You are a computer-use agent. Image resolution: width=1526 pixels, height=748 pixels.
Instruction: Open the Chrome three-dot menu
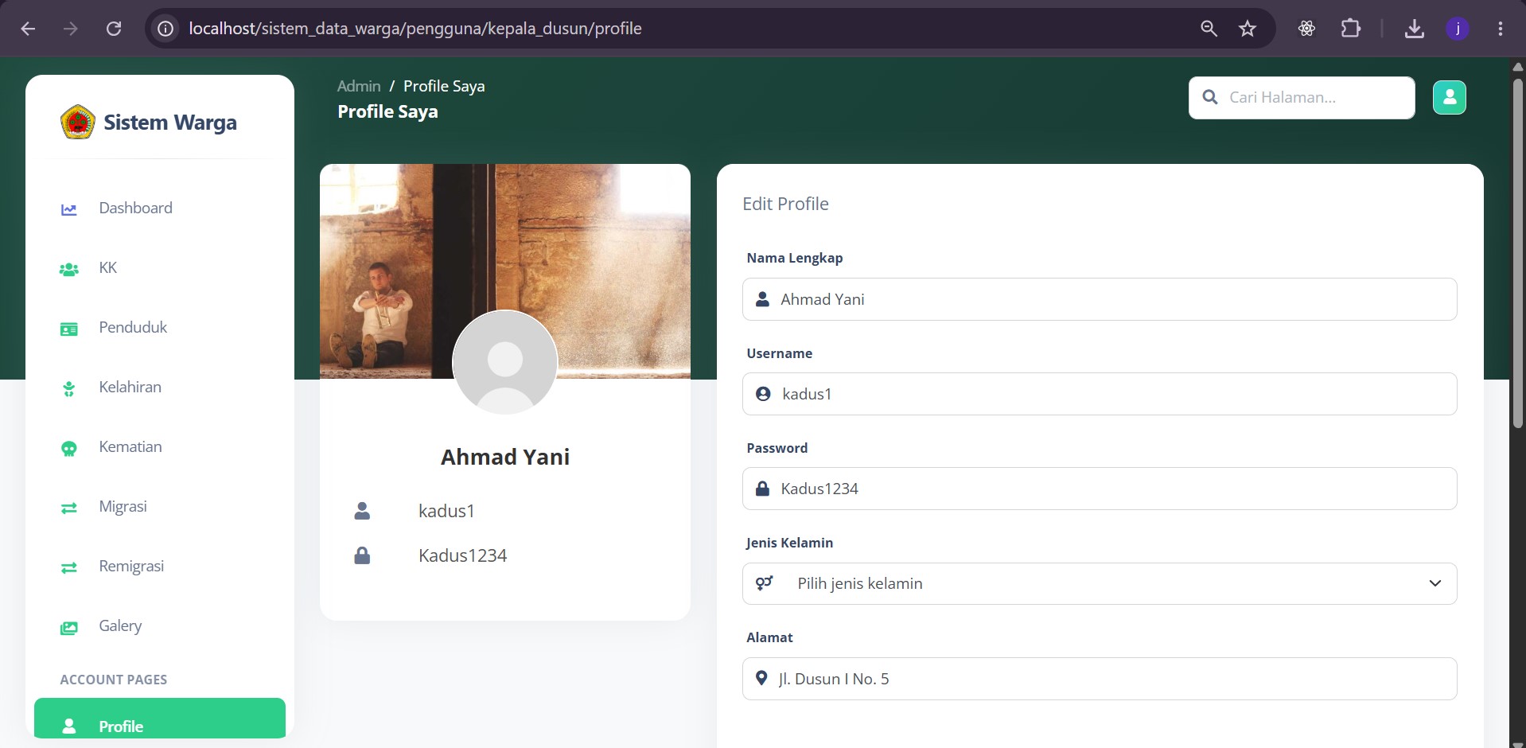(x=1500, y=29)
